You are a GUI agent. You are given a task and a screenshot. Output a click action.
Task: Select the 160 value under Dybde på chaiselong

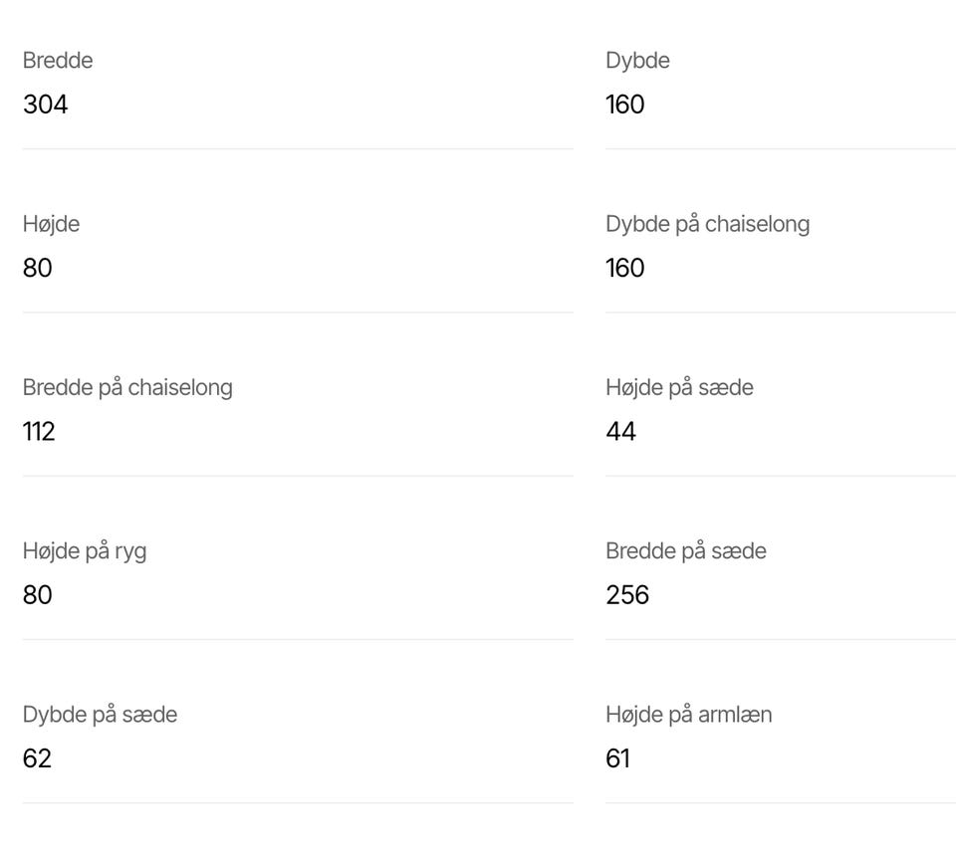click(x=625, y=268)
